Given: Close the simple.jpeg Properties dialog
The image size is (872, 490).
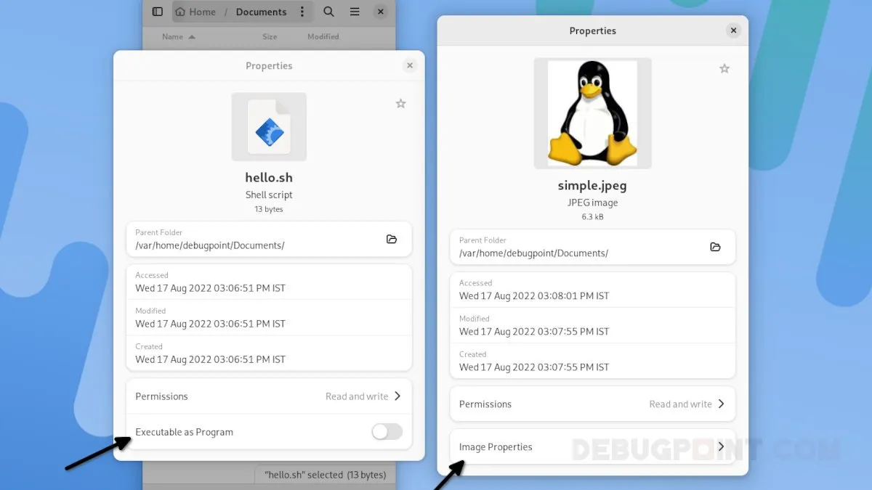Looking at the screenshot, I should point(733,30).
